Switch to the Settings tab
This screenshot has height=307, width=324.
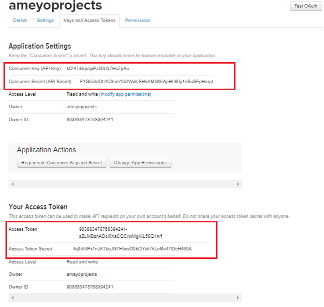tap(45, 21)
